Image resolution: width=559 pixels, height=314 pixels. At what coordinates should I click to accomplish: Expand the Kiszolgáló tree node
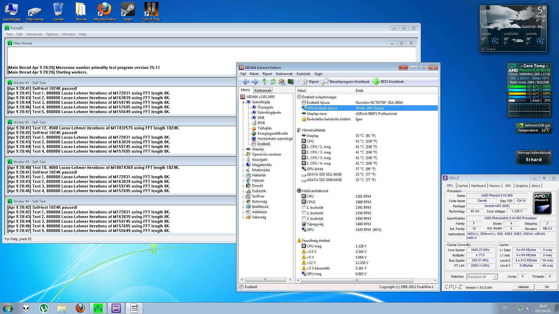coord(243,160)
